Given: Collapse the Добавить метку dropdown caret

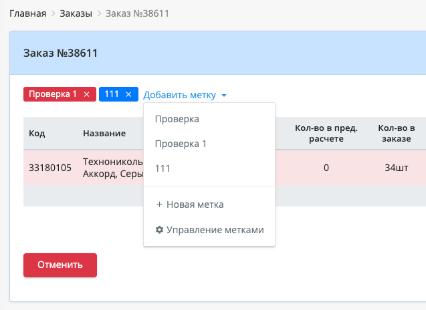Looking at the screenshot, I should pyautogui.click(x=224, y=96).
